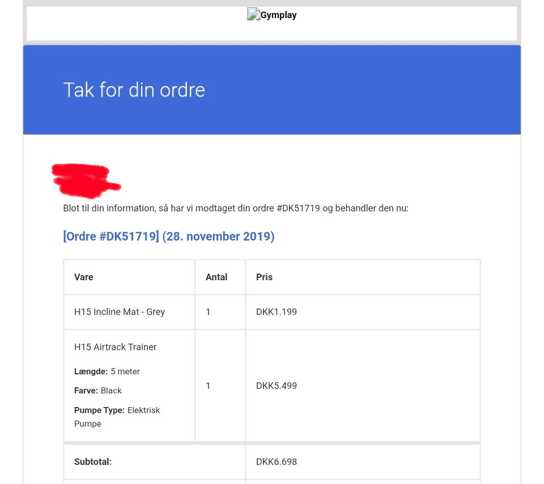Click the Antal column header
Image resolution: width=544 pixels, height=484 pixels.
click(216, 277)
